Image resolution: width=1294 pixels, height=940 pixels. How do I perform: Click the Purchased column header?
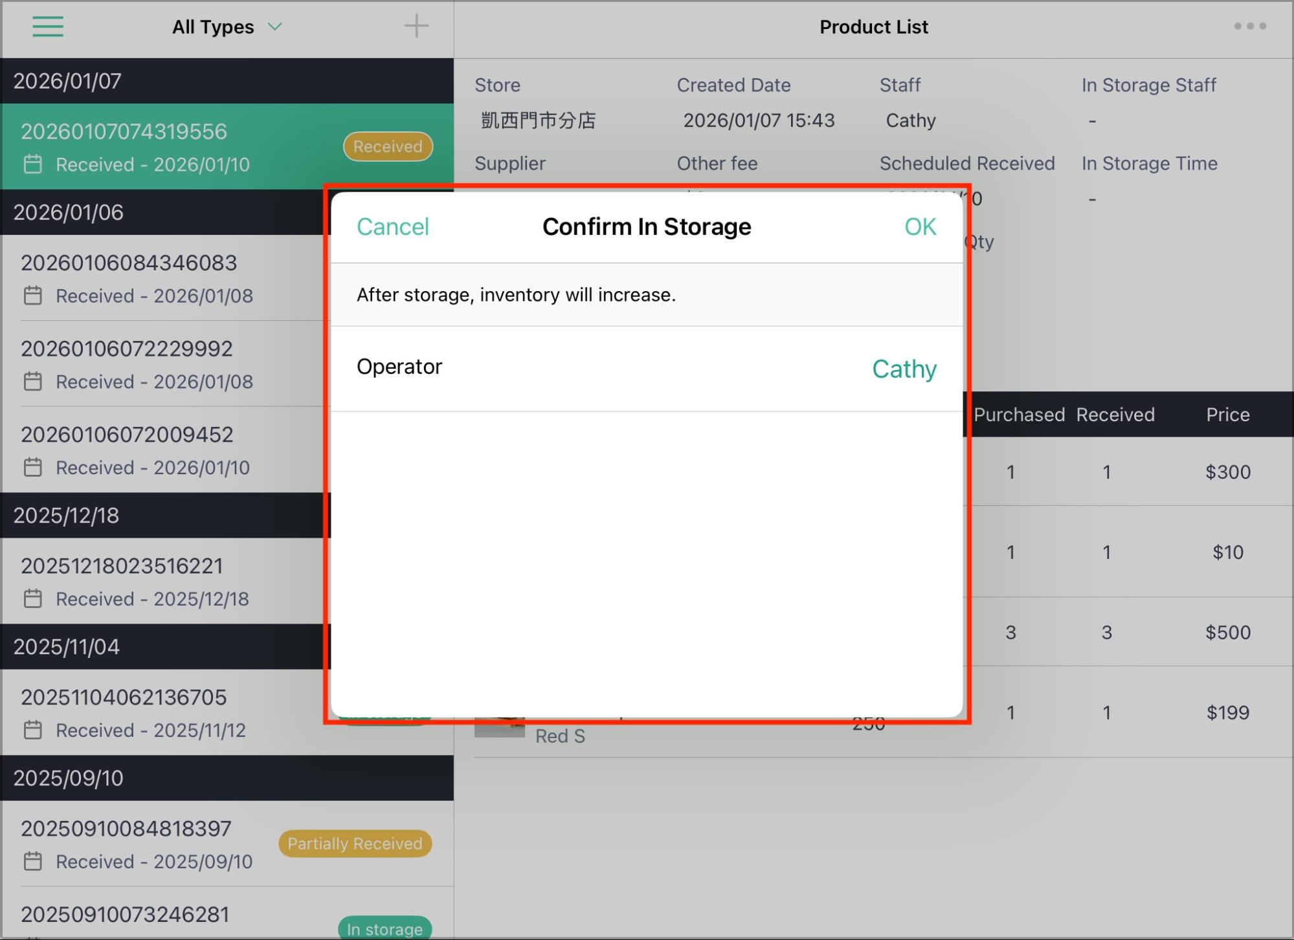(1019, 415)
